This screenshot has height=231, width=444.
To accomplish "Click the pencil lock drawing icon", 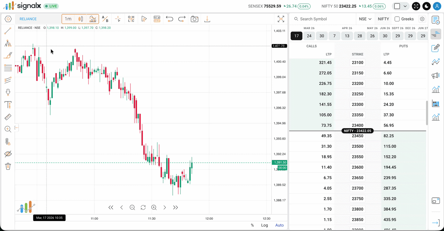I will pyautogui.click(x=8, y=141).
